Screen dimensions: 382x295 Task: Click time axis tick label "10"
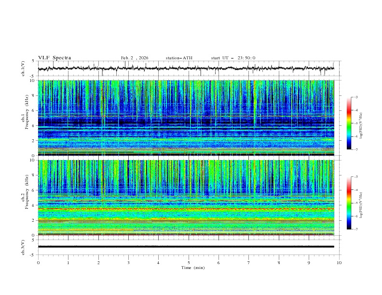click(339, 263)
